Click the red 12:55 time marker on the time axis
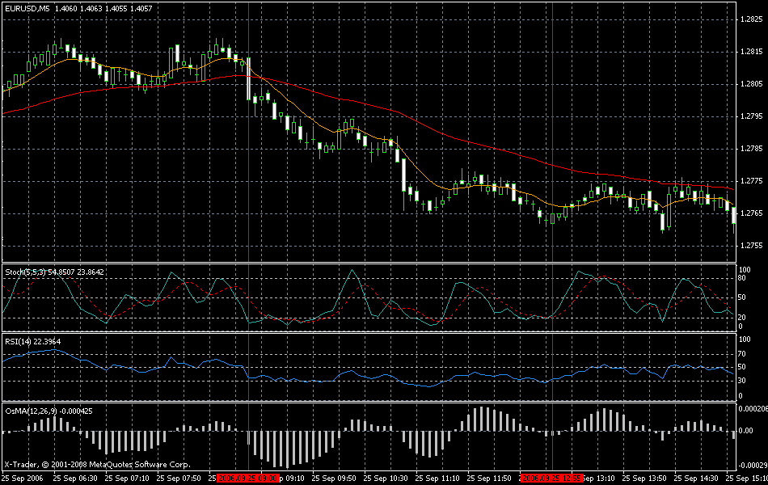Image resolution: width=768 pixels, height=485 pixels. coord(552,479)
